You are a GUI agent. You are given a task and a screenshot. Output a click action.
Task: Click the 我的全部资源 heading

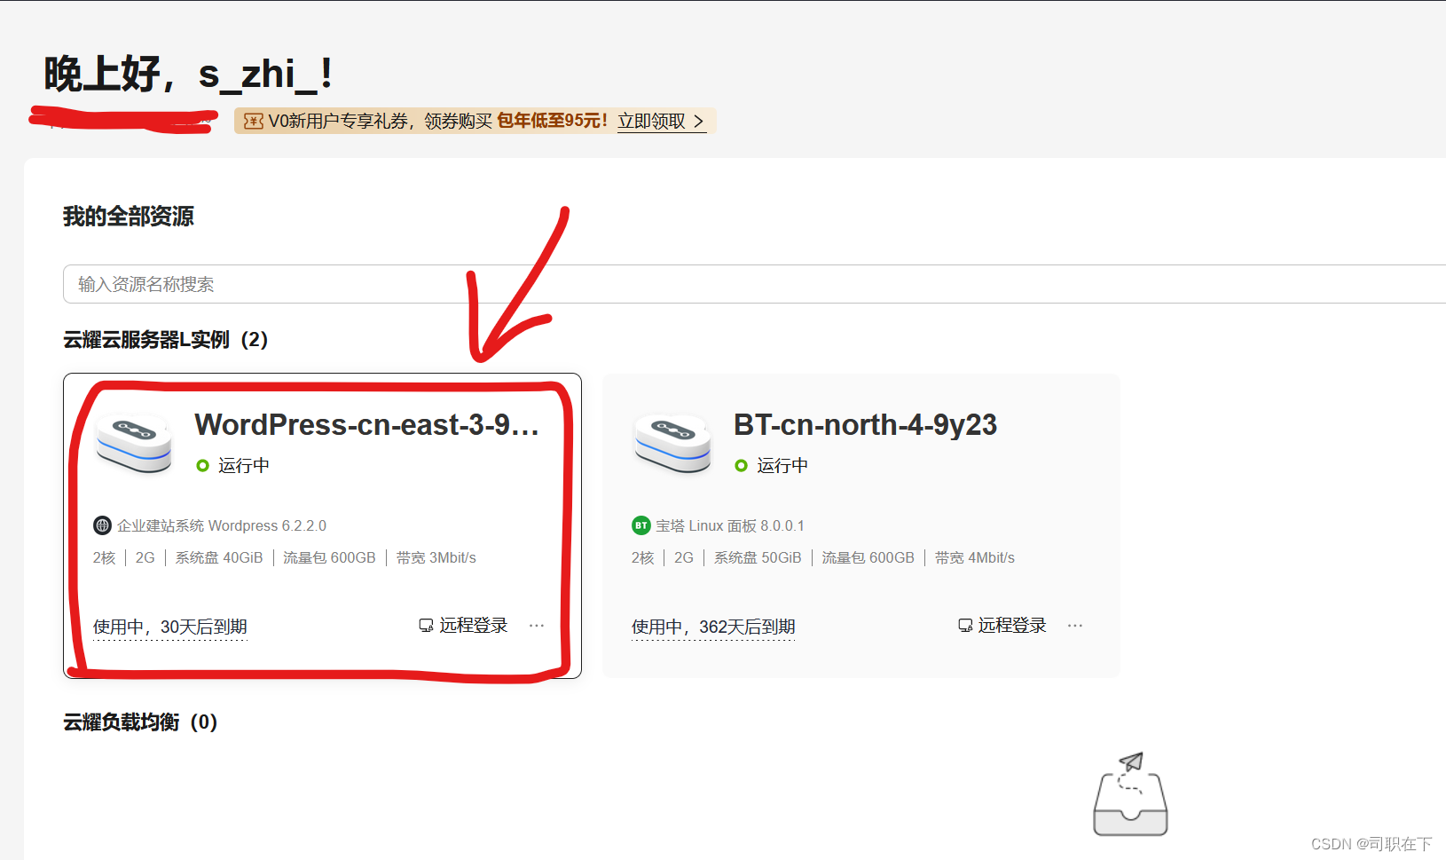point(129,217)
